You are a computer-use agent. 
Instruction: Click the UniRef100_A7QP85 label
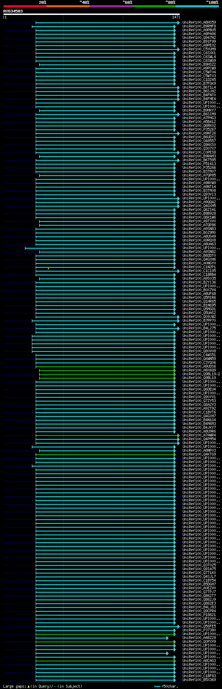click(199, 175)
